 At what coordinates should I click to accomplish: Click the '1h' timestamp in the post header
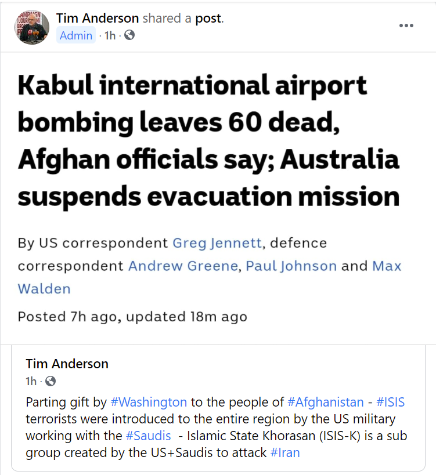tap(110, 35)
